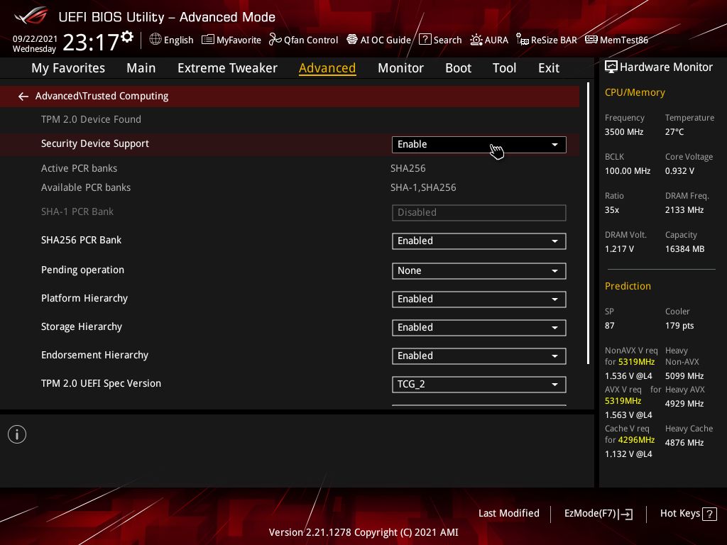727x545 pixels.
Task: Expand the SHA256 PCR Bank dropdown
Action: (479, 241)
